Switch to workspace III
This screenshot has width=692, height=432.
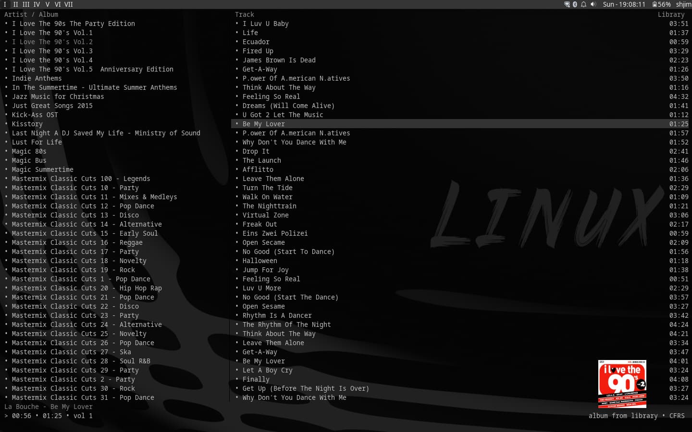click(x=26, y=4)
